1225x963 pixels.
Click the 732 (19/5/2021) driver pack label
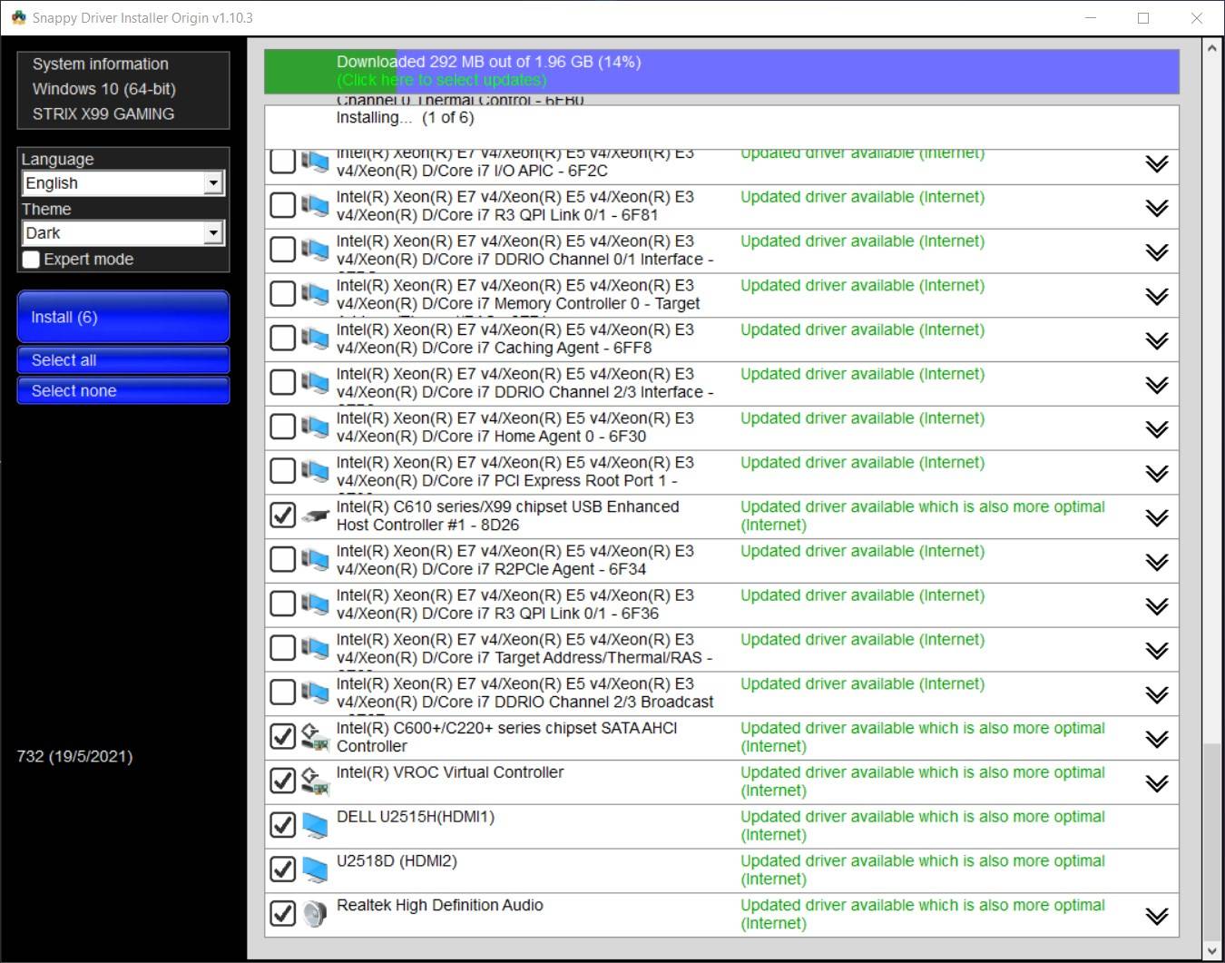coord(74,756)
